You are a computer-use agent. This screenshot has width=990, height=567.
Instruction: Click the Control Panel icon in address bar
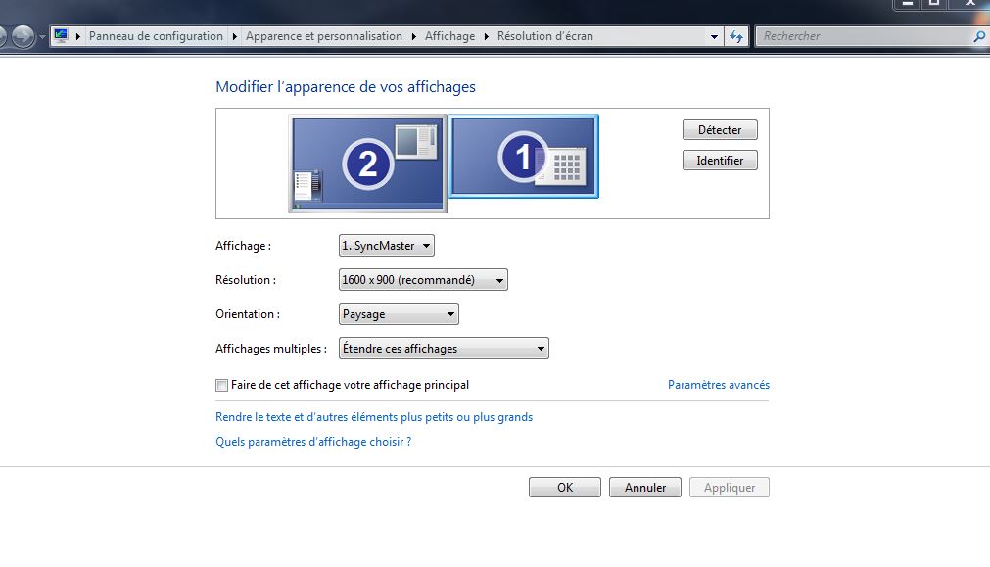(62, 36)
